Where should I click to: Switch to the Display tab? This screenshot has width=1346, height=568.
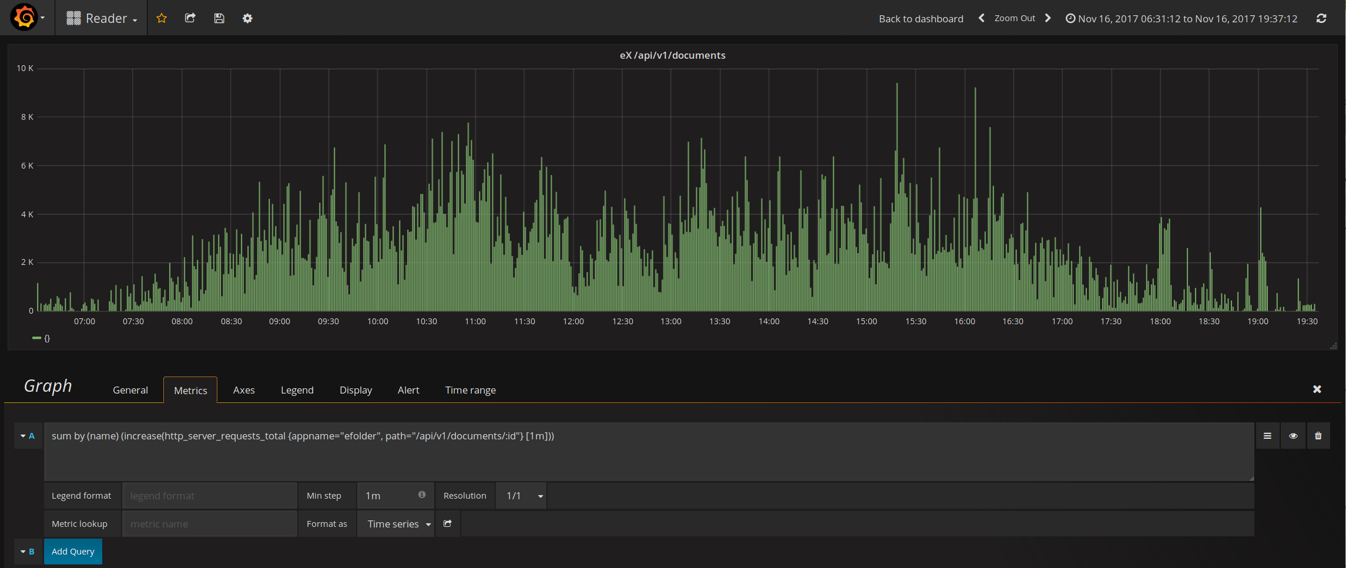(356, 390)
